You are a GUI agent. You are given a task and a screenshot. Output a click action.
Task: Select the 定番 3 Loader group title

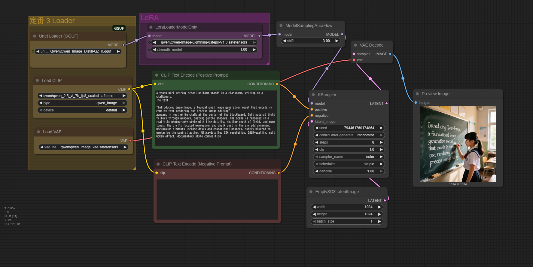(52, 21)
